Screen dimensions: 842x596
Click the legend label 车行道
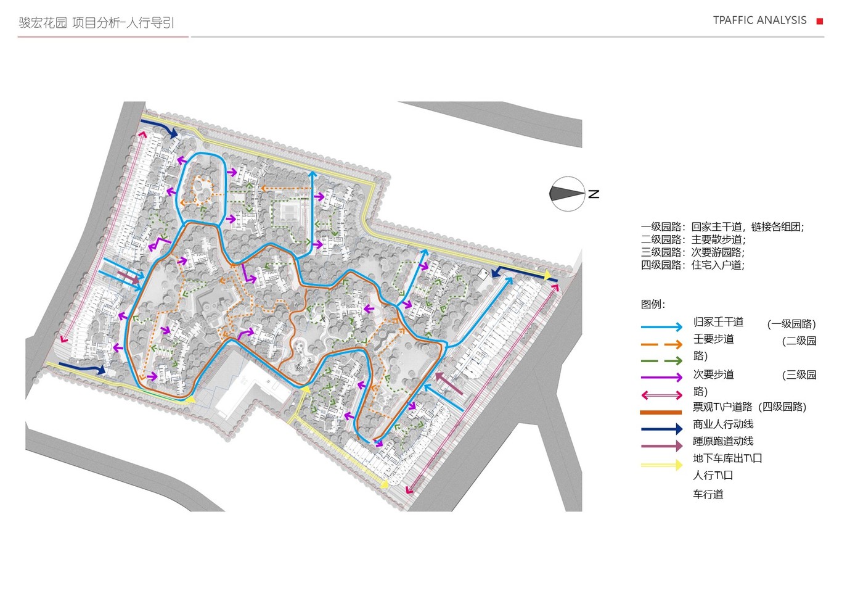[708, 494]
